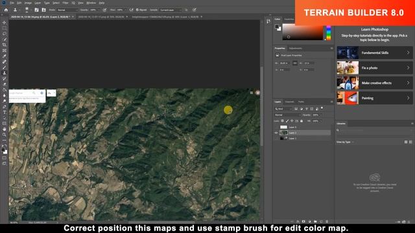The height and width of the screenshot is (233, 415).
Task: Pick a color in the color field
Action: [303, 32]
